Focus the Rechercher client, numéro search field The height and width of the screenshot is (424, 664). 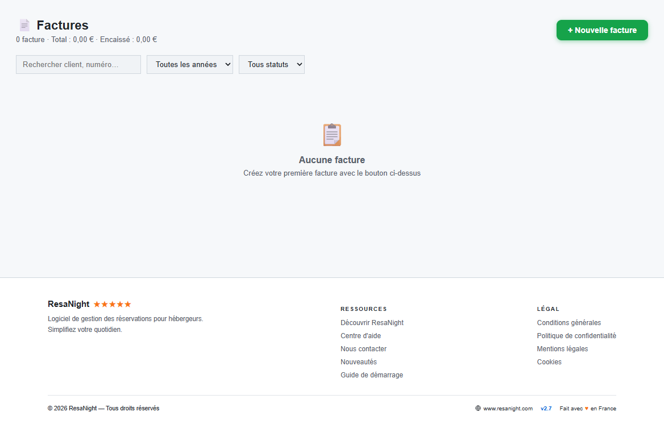[78, 64]
